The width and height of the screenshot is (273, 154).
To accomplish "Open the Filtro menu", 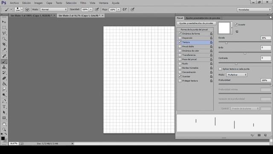I will [x=83, y=3].
